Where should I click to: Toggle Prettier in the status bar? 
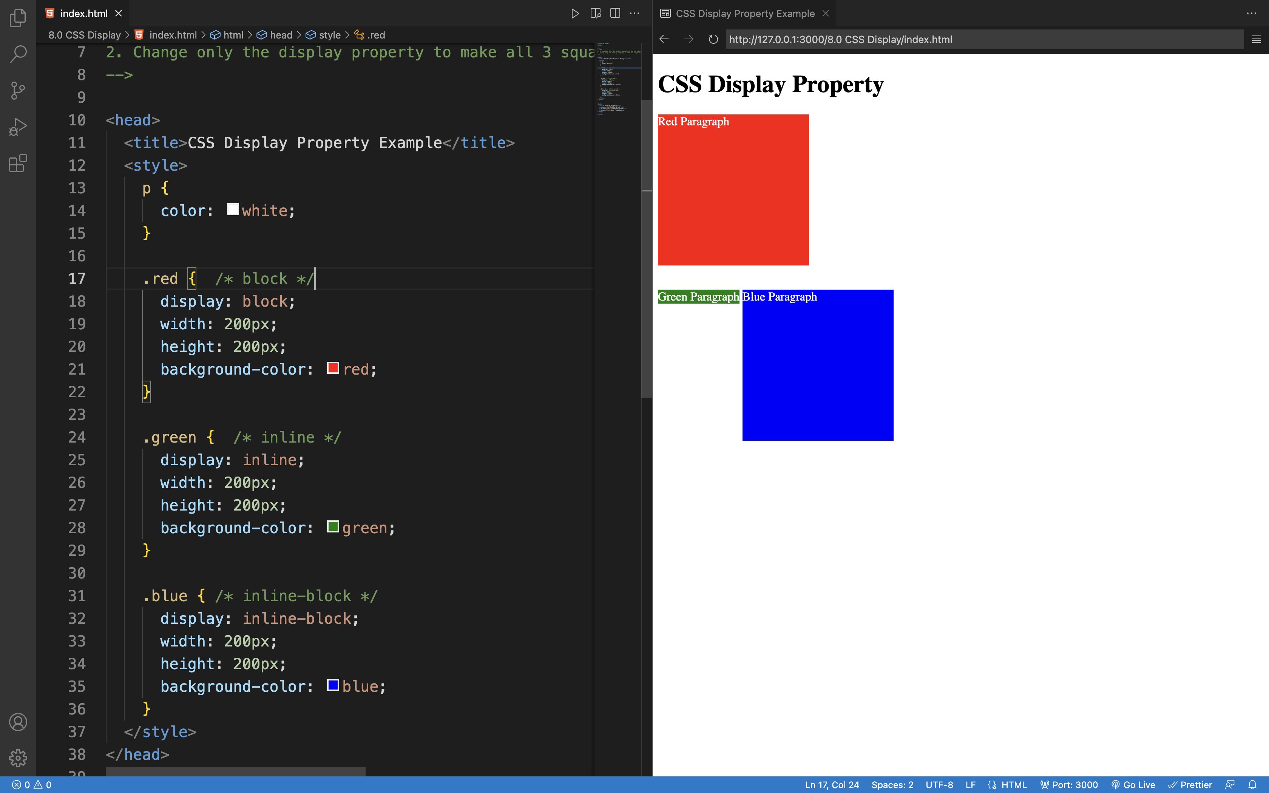[1190, 785]
